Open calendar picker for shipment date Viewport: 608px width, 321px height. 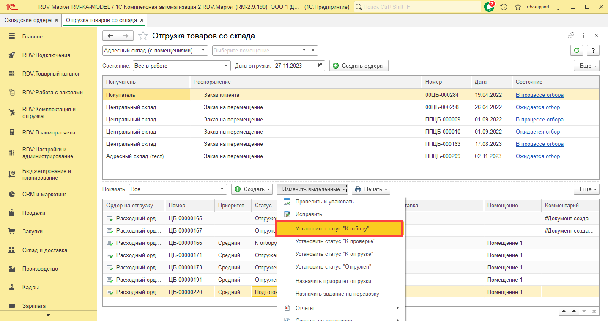pyautogui.click(x=320, y=66)
